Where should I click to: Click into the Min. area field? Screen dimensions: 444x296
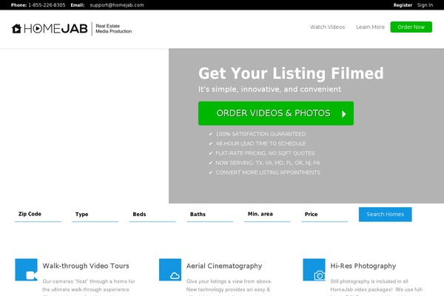pos(267,215)
